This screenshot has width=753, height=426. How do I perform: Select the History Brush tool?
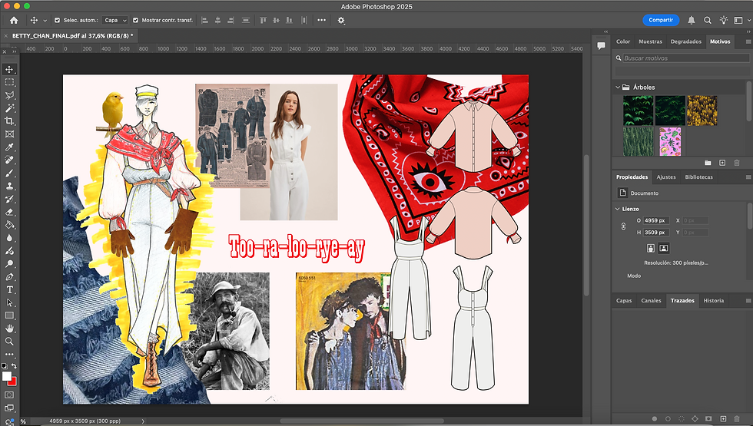pyautogui.click(x=9, y=199)
